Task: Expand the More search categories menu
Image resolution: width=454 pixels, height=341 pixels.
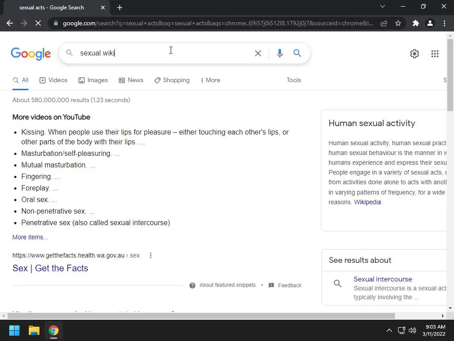Action: [210, 80]
